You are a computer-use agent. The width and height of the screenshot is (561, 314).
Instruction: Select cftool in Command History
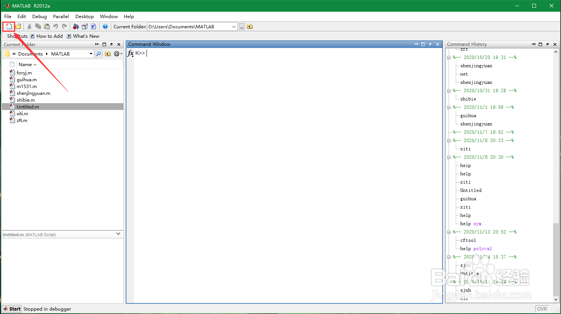pyautogui.click(x=468, y=240)
